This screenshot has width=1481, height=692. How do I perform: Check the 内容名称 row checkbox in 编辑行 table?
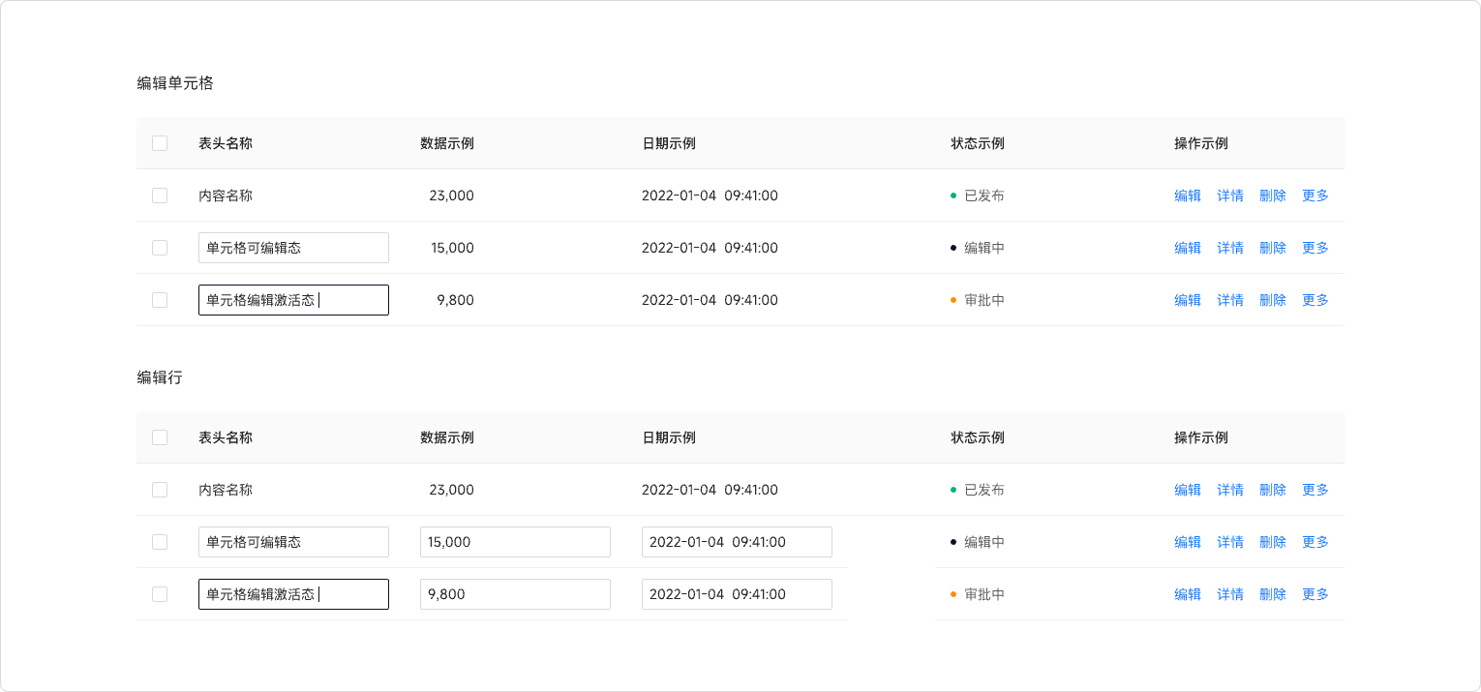[x=160, y=490]
